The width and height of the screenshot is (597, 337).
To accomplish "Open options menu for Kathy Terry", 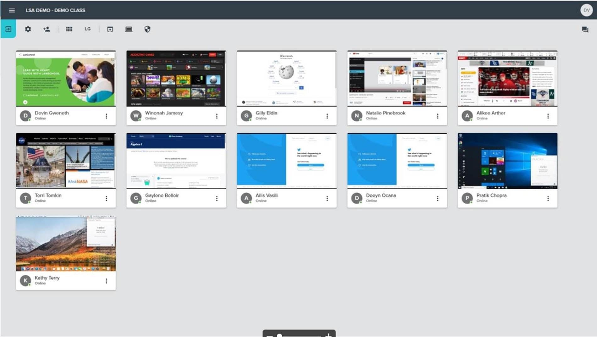I will pos(106,281).
